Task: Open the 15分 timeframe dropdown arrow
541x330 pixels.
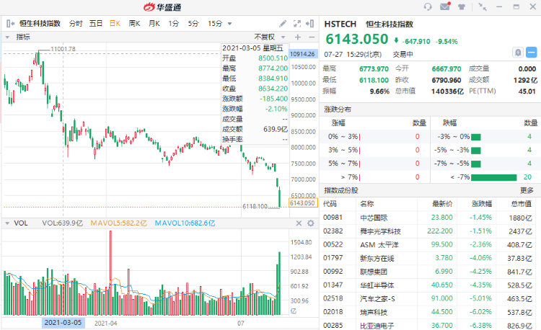Action: click(230, 24)
